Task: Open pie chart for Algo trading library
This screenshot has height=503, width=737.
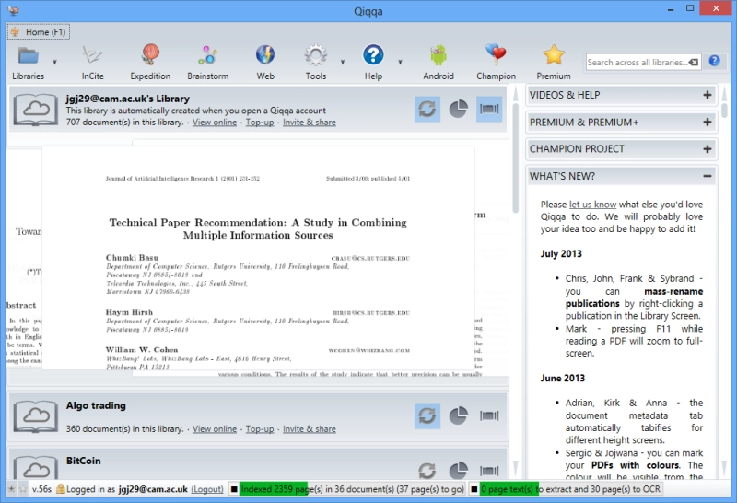Action: [x=458, y=415]
